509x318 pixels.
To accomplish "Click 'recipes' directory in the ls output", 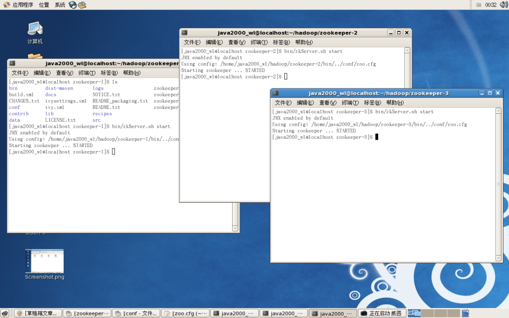I will coord(102,114).
